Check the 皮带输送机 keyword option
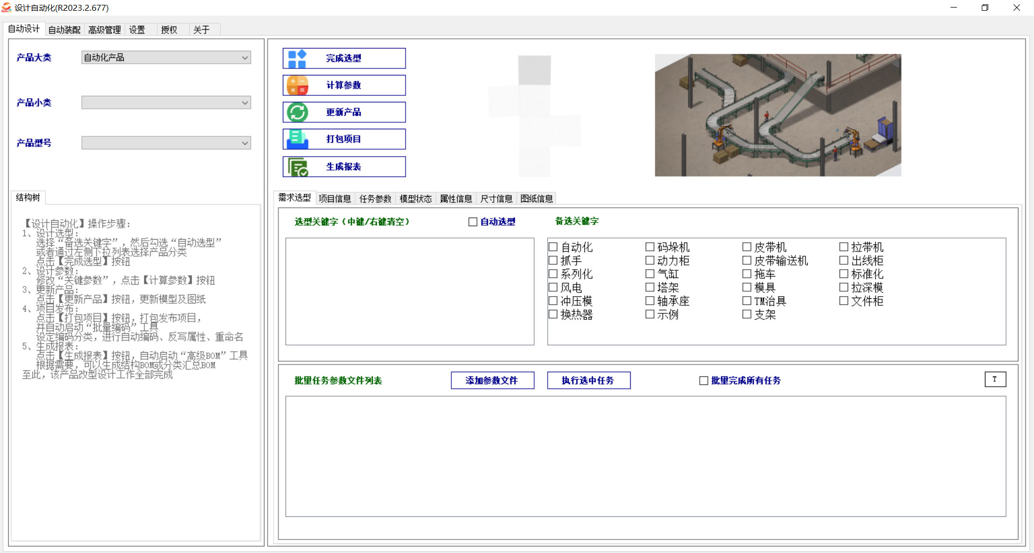 click(746, 261)
